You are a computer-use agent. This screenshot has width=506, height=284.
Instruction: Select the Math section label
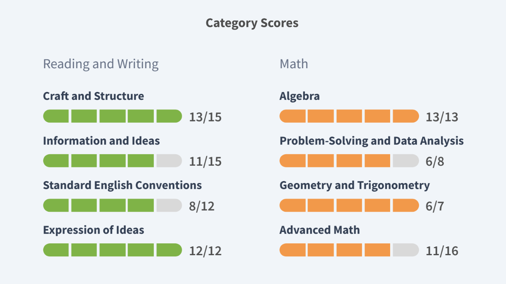click(x=293, y=64)
